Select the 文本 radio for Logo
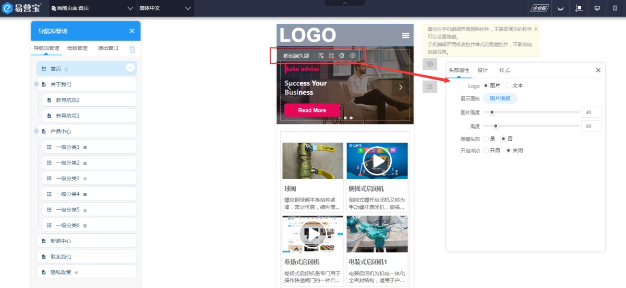626x288 pixels. pyautogui.click(x=509, y=85)
